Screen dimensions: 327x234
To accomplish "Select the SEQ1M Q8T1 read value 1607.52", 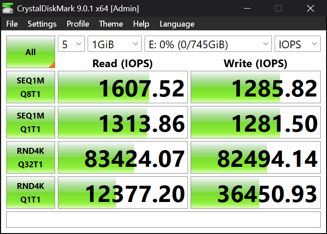I will pos(123,87).
